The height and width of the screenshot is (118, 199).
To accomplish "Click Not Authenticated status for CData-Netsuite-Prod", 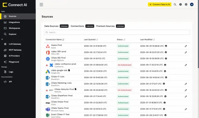I will tap(124, 90).
